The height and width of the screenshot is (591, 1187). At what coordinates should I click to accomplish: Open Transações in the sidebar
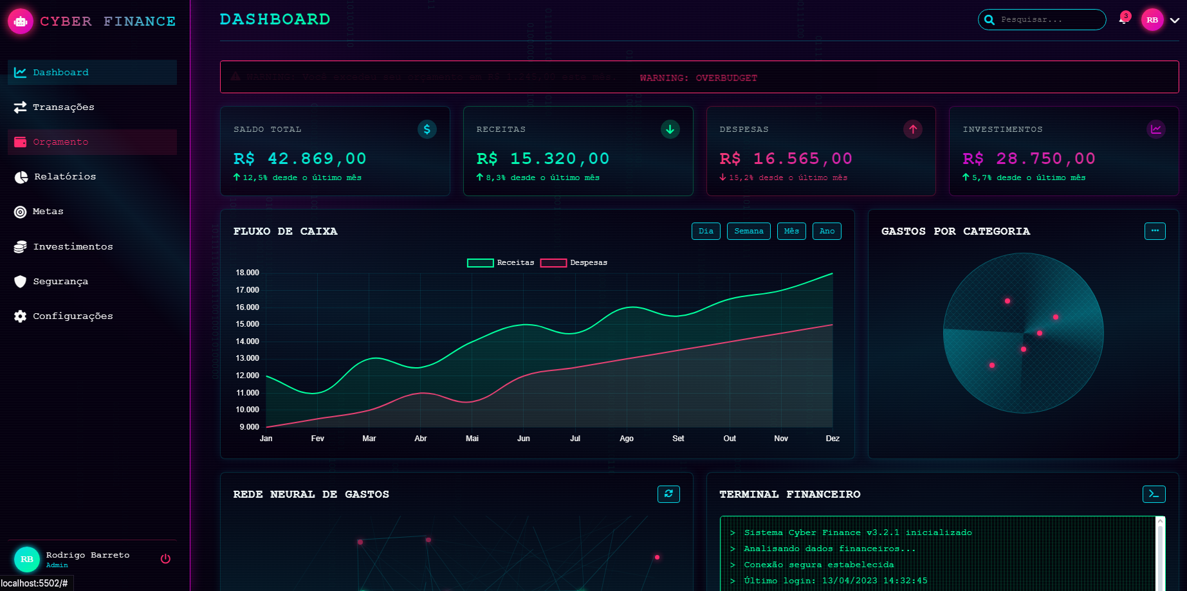(63, 107)
